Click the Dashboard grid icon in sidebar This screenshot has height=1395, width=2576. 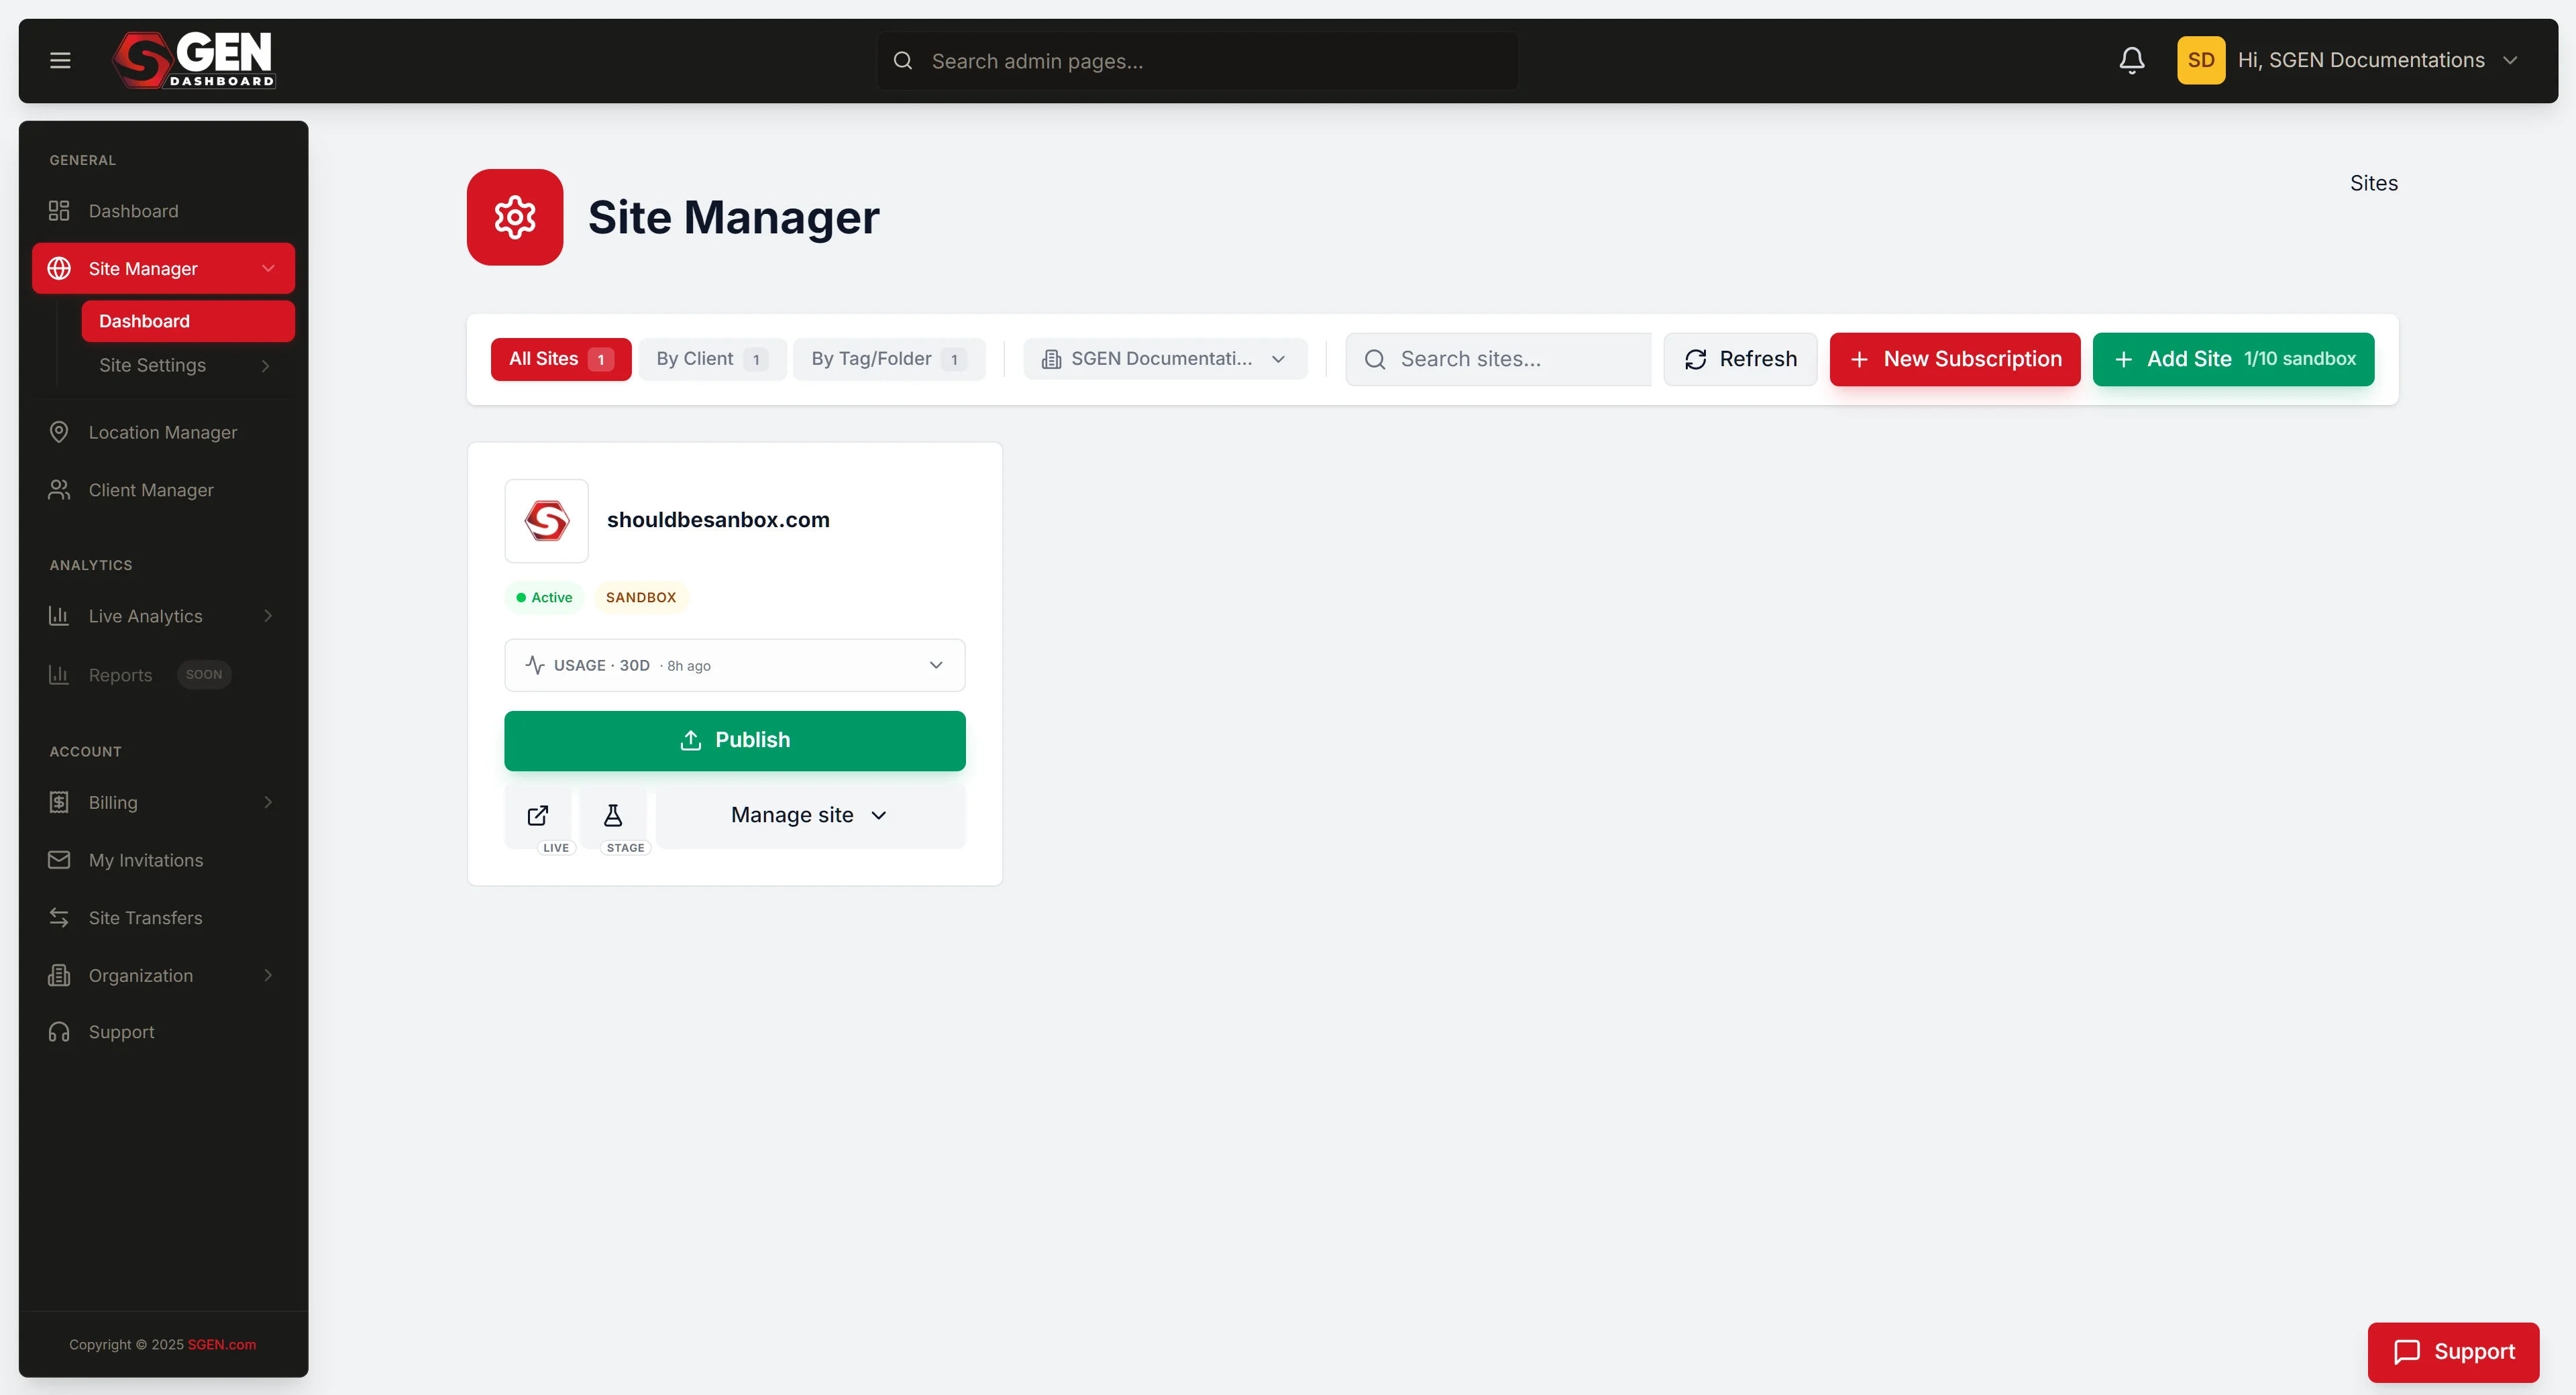[59, 211]
